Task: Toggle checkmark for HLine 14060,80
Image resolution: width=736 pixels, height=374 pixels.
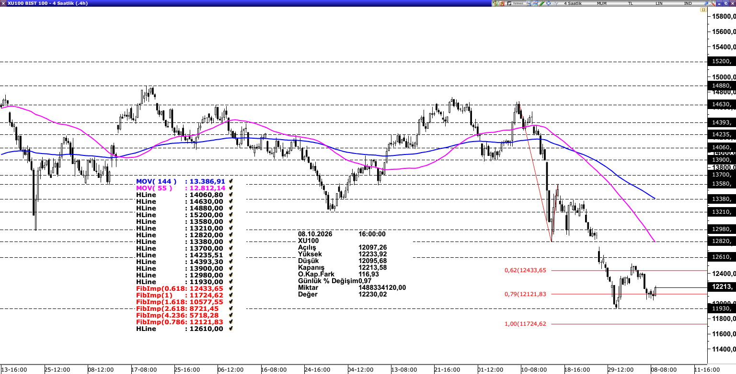Action: [x=231, y=195]
